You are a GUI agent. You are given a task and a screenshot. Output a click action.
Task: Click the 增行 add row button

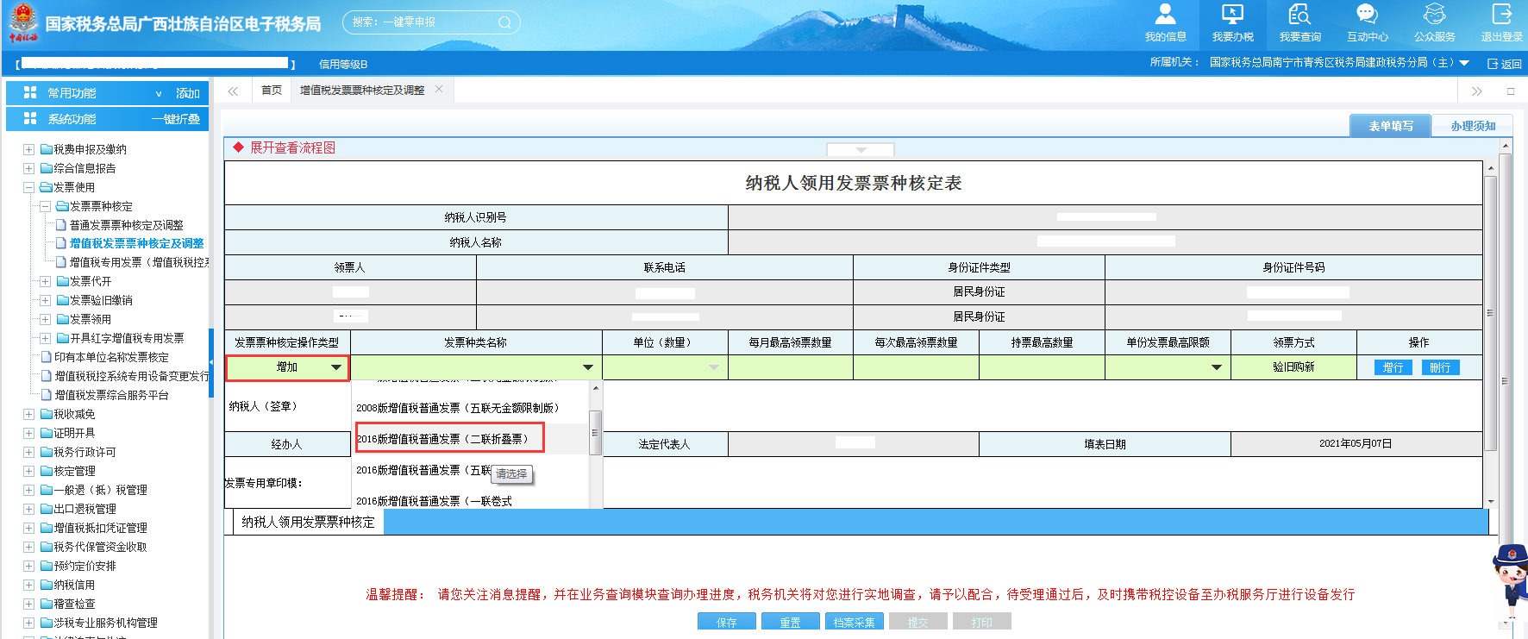1393,368
